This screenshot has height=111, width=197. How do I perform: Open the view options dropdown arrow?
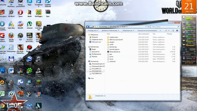pos(169,31)
